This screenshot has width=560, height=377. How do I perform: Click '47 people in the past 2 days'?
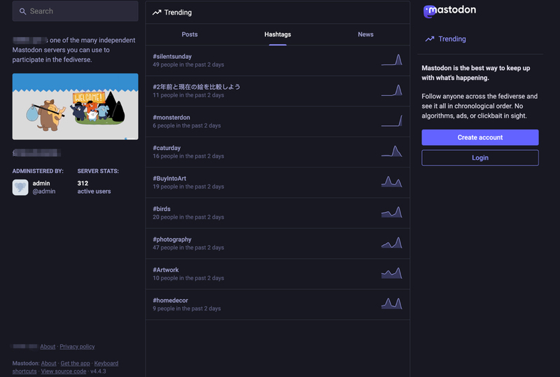point(188,247)
